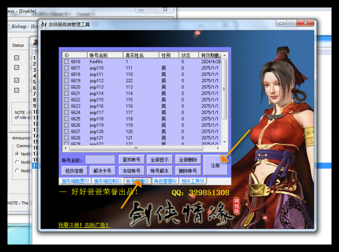This screenshot has width=339, height=252.
Task: Select the 帐号管理(3) tab
Action: 138,181
